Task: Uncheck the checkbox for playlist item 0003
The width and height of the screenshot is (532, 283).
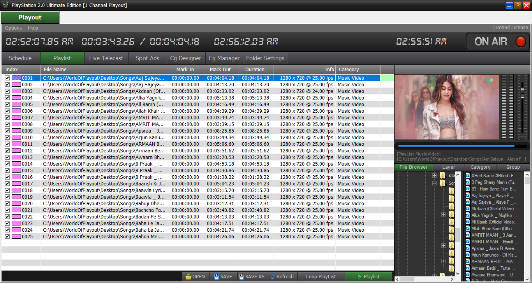Action: (x=7, y=91)
